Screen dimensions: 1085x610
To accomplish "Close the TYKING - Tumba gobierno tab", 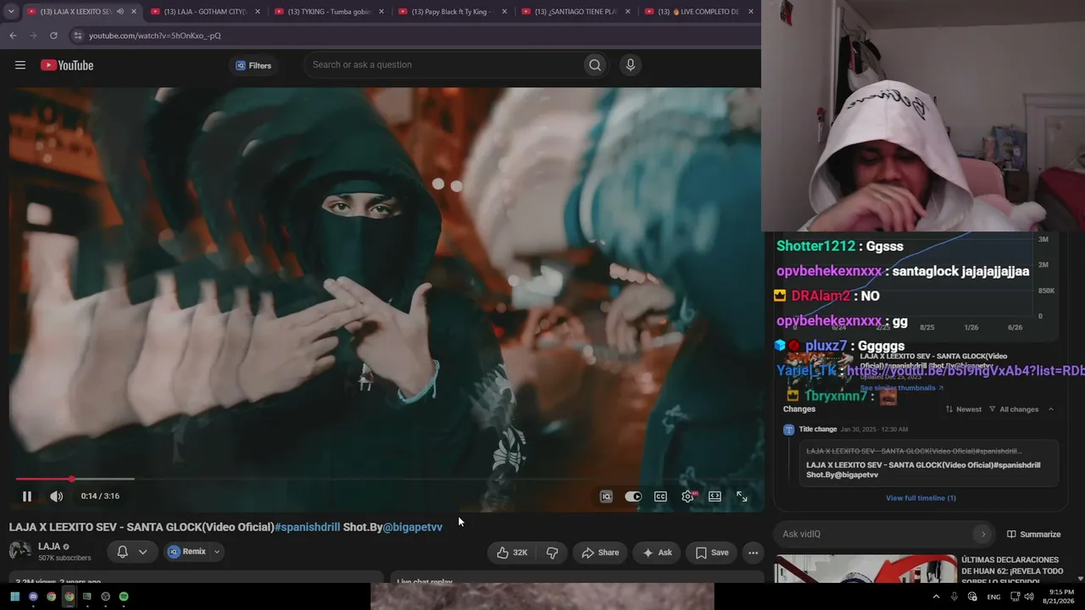I will click(381, 12).
